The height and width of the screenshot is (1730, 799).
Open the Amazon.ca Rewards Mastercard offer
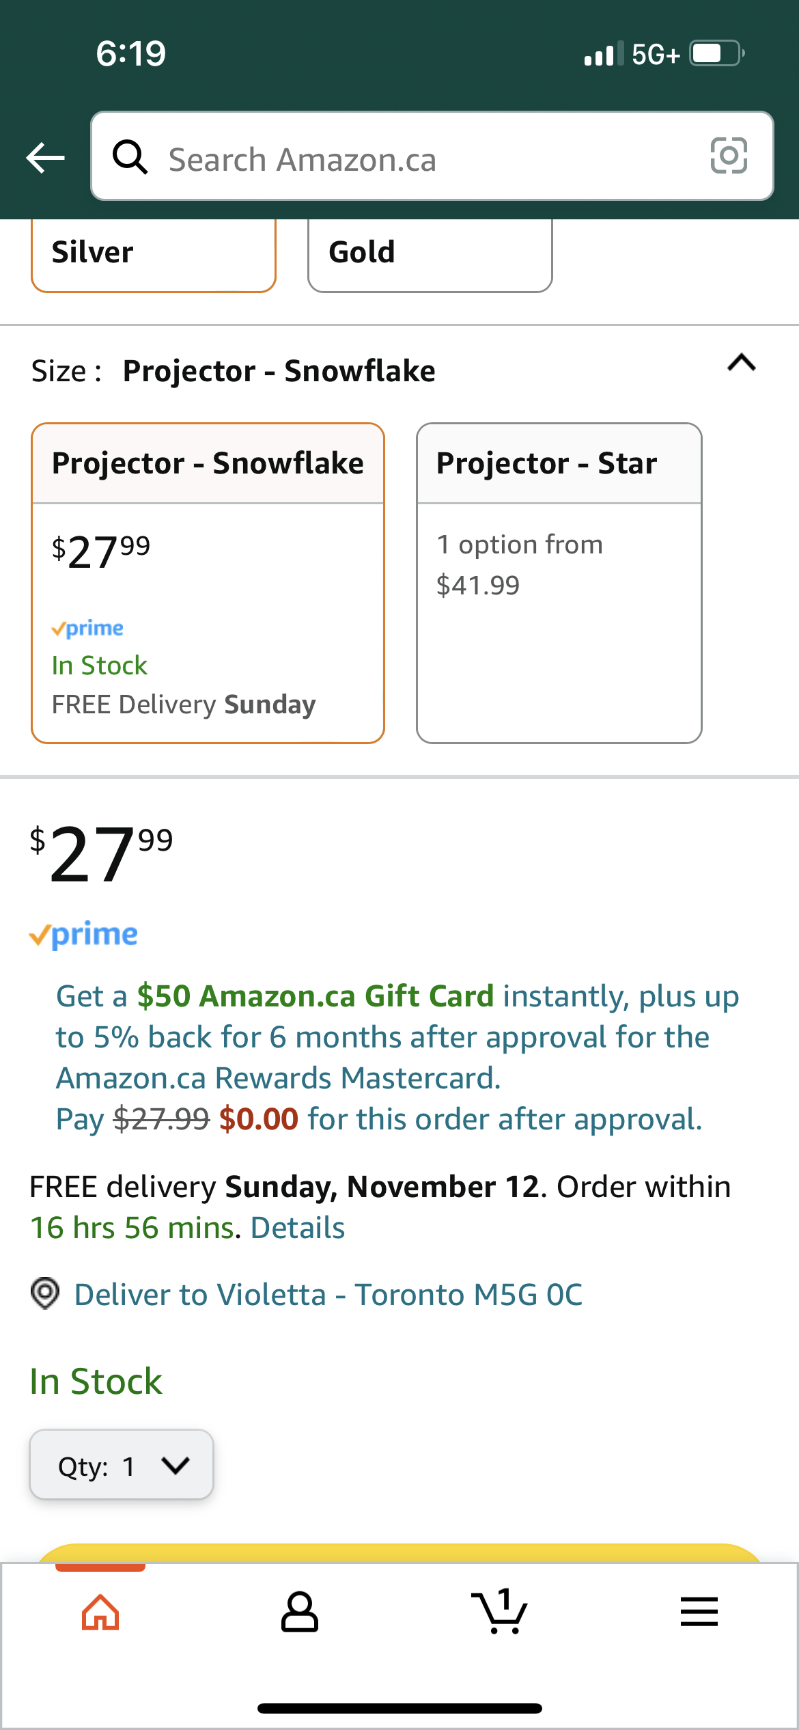[396, 1037]
